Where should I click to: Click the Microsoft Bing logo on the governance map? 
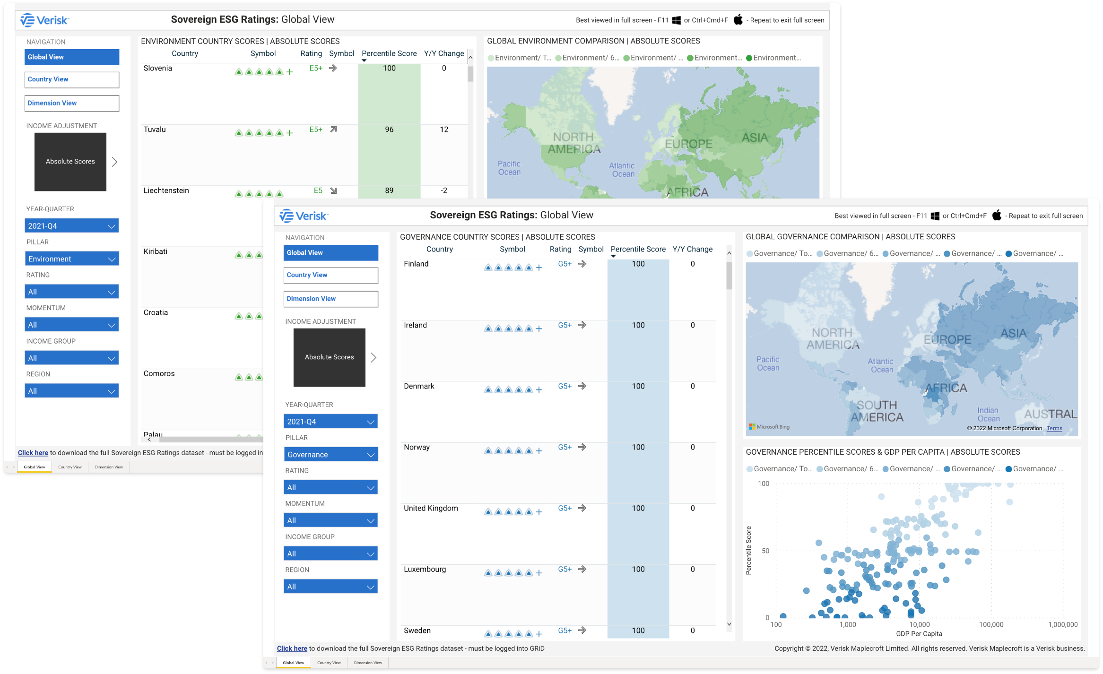[x=769, y=427]
